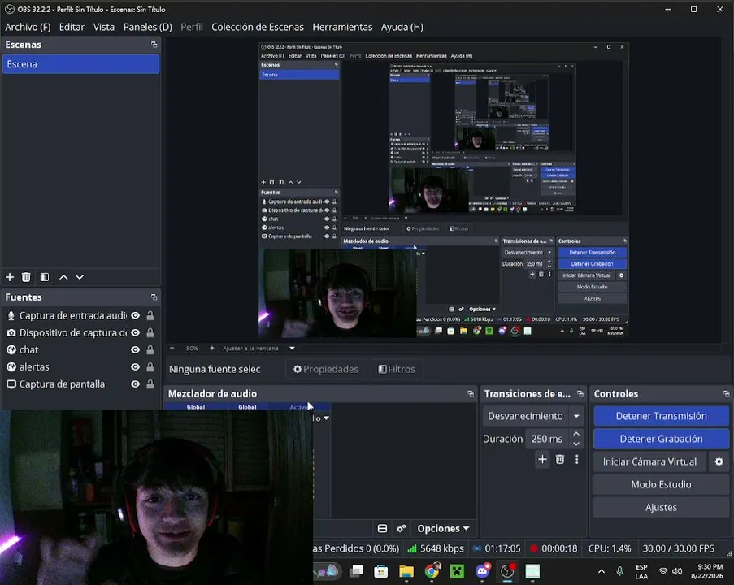
Task: Move the scene down with the arrow icon
Action: click(80, 277)
